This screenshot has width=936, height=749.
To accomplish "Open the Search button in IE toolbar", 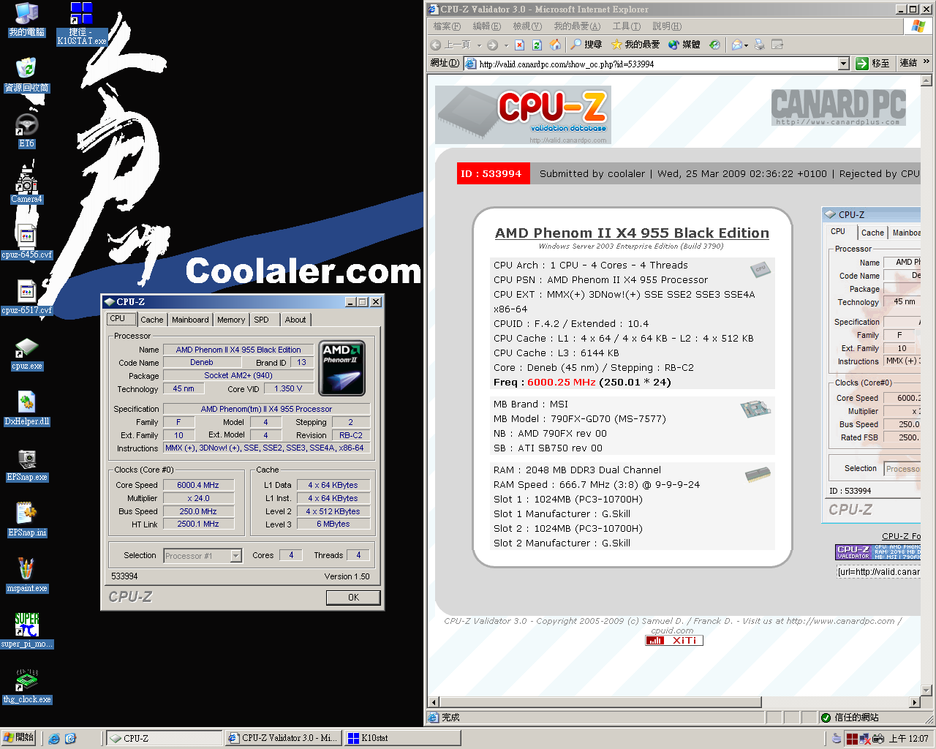I will click(x=586, y=45).
